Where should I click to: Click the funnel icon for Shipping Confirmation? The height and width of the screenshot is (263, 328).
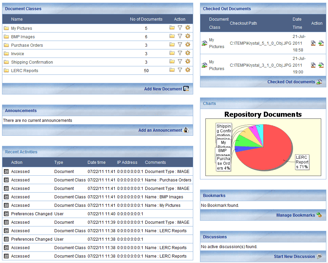coord(180,61)
